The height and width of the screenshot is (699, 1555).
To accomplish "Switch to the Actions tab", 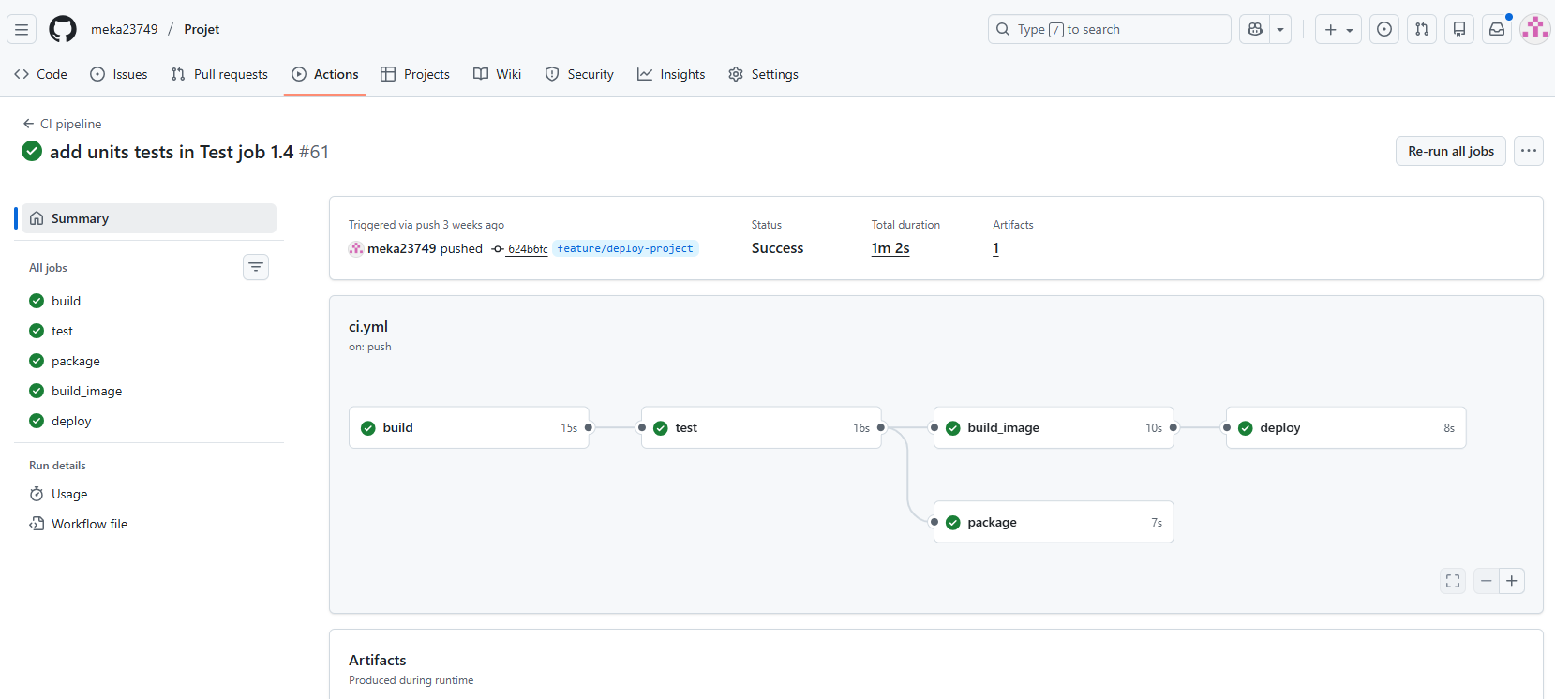I will tap(325, 74).
